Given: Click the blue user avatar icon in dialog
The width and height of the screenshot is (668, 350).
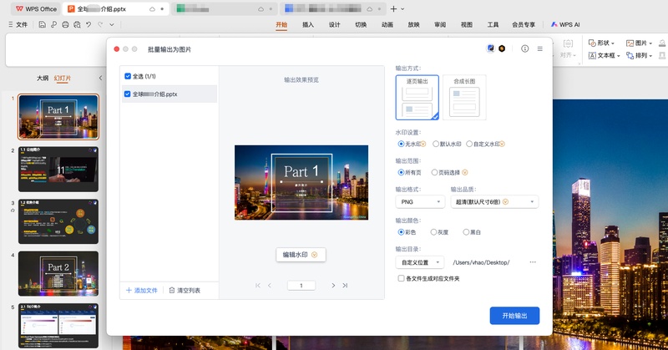Looking at the screenshot, I should pos(490,48).
